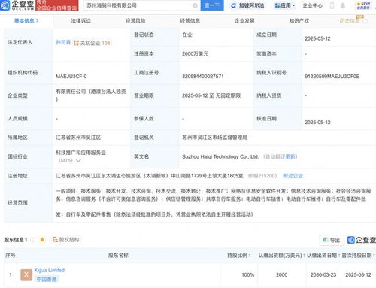The image size is (376, 288).
Task: Switch to the 基本信息 tab
Action: pos(26,21)
